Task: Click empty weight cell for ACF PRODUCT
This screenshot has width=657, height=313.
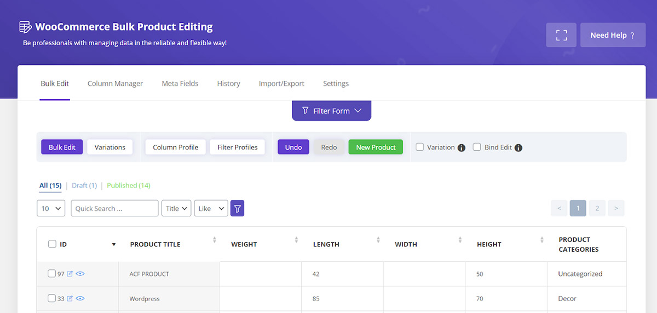Action: pyautogui.click(x=261, y=274)
